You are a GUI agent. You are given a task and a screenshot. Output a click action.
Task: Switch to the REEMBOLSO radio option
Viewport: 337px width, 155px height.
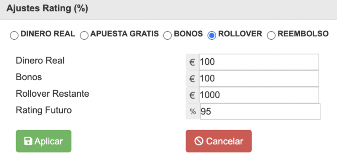click(271, 35)
